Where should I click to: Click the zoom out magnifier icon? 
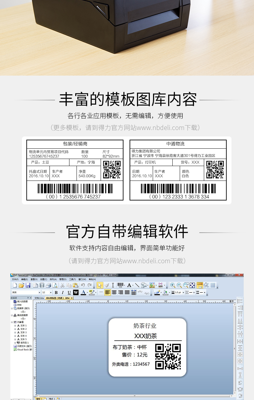tap(179, 285)
